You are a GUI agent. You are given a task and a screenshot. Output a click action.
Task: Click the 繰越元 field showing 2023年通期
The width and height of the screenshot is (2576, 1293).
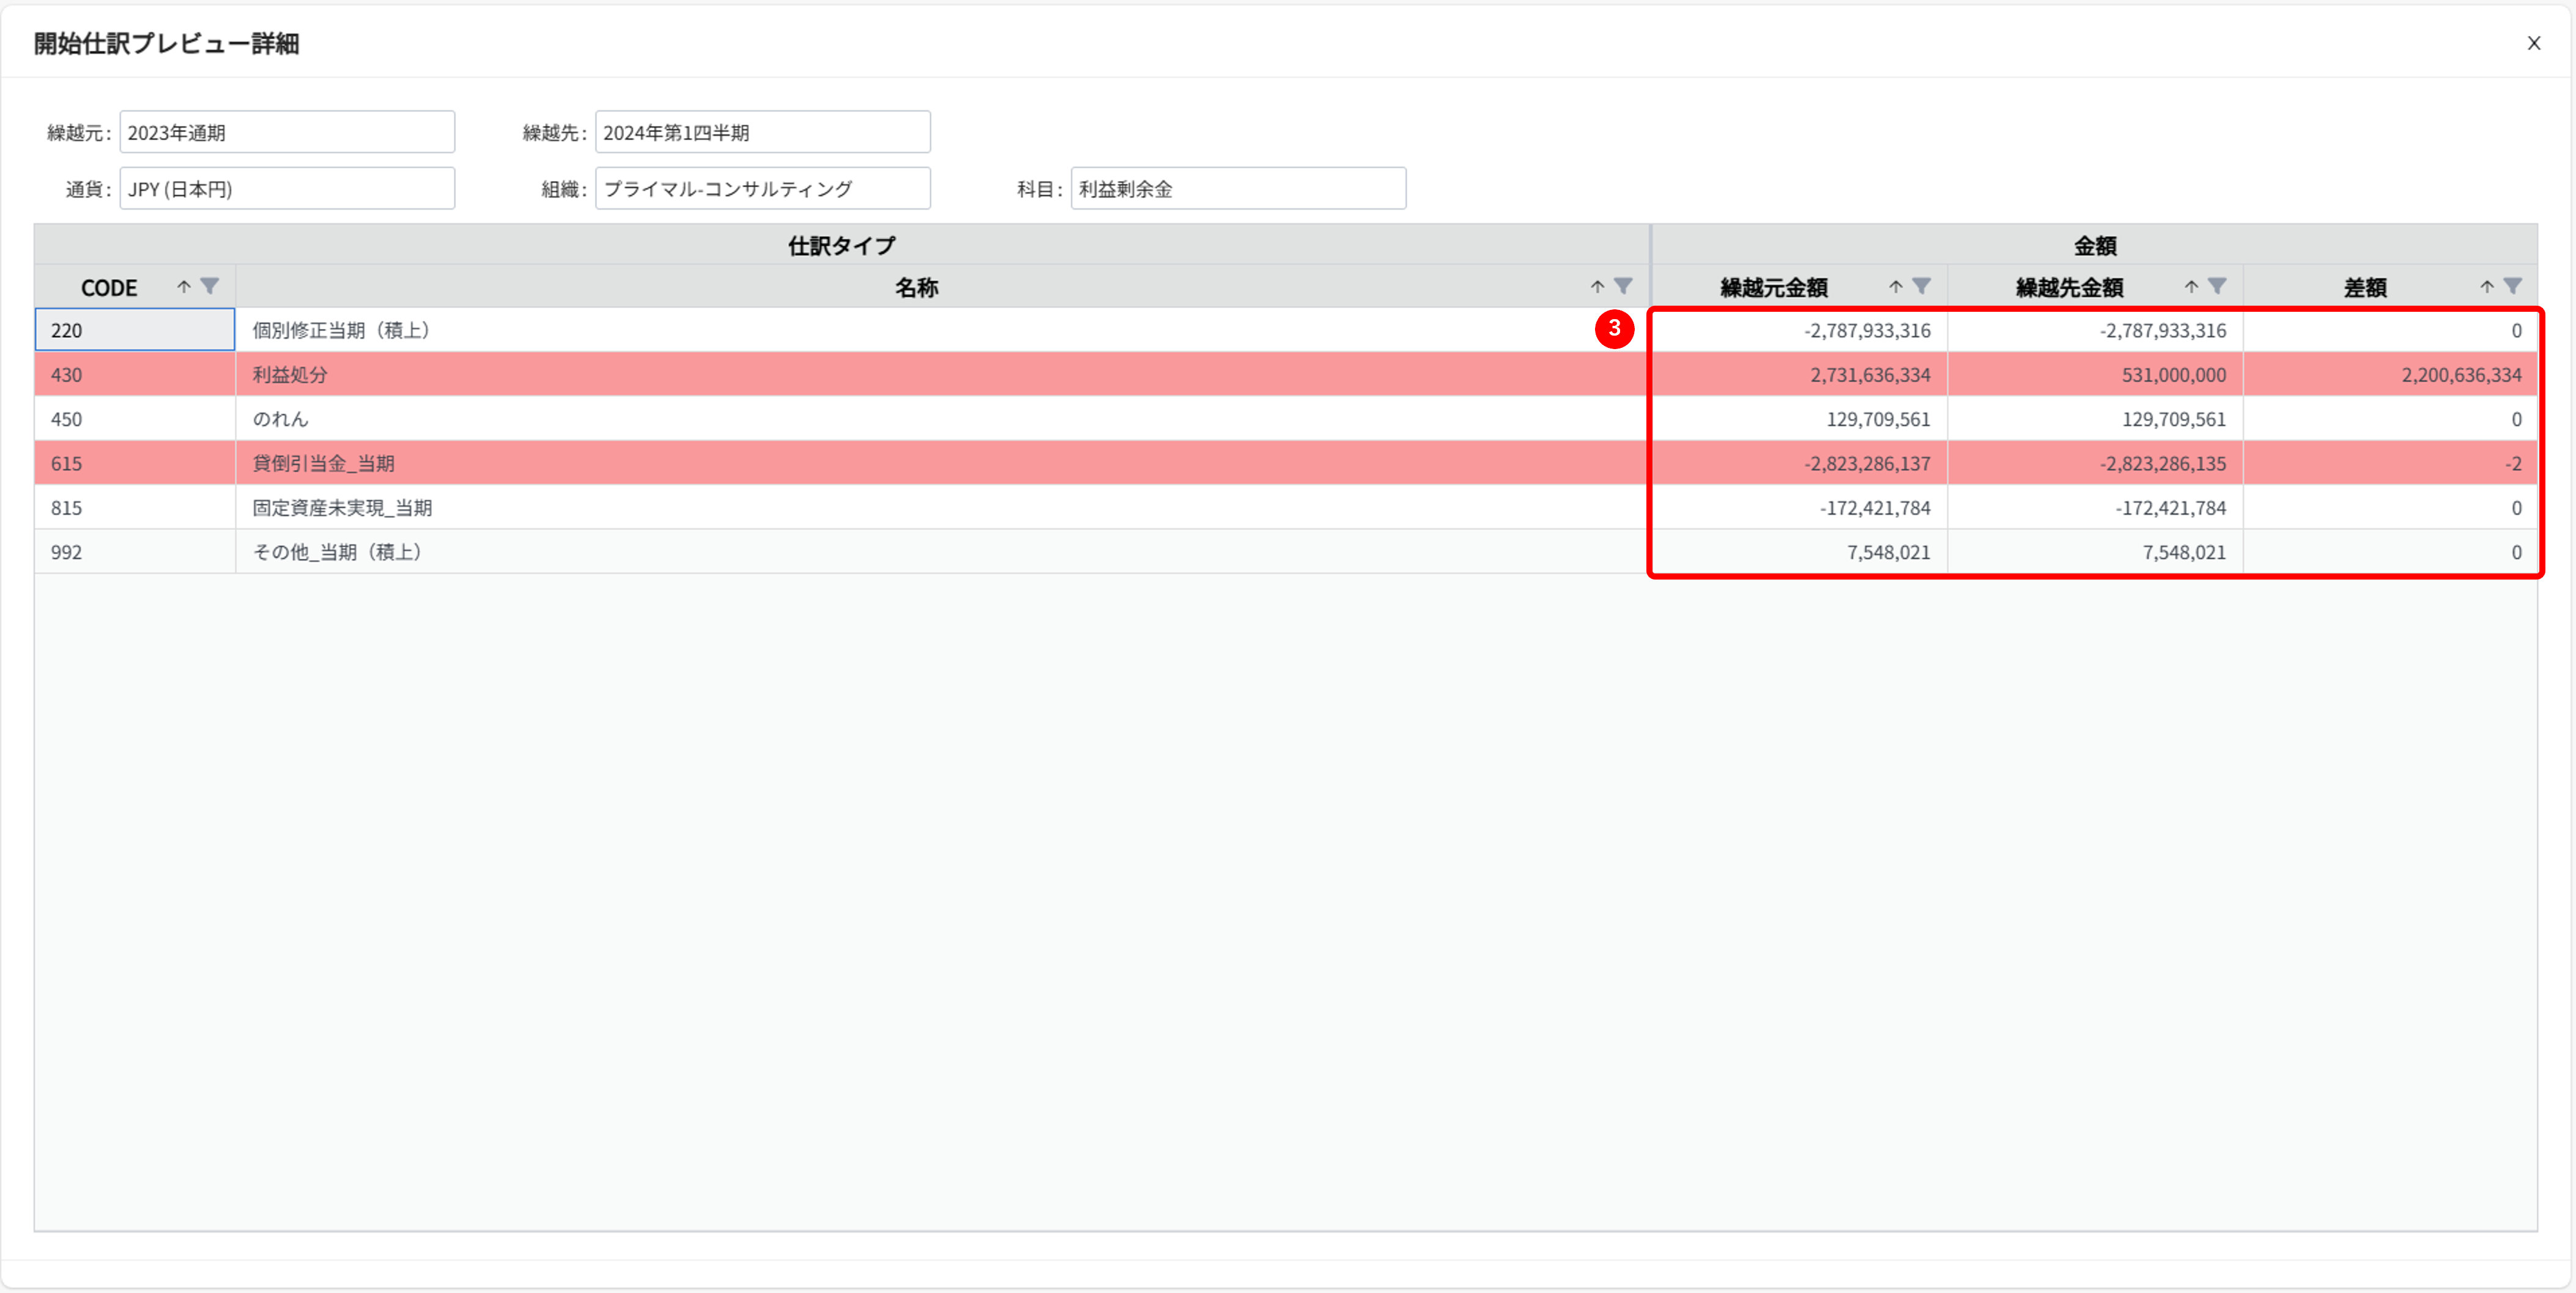coord(287,132)
